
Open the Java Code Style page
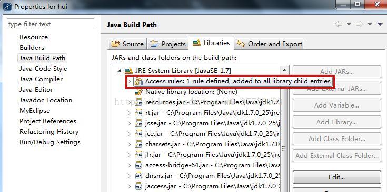pos(43,69)
